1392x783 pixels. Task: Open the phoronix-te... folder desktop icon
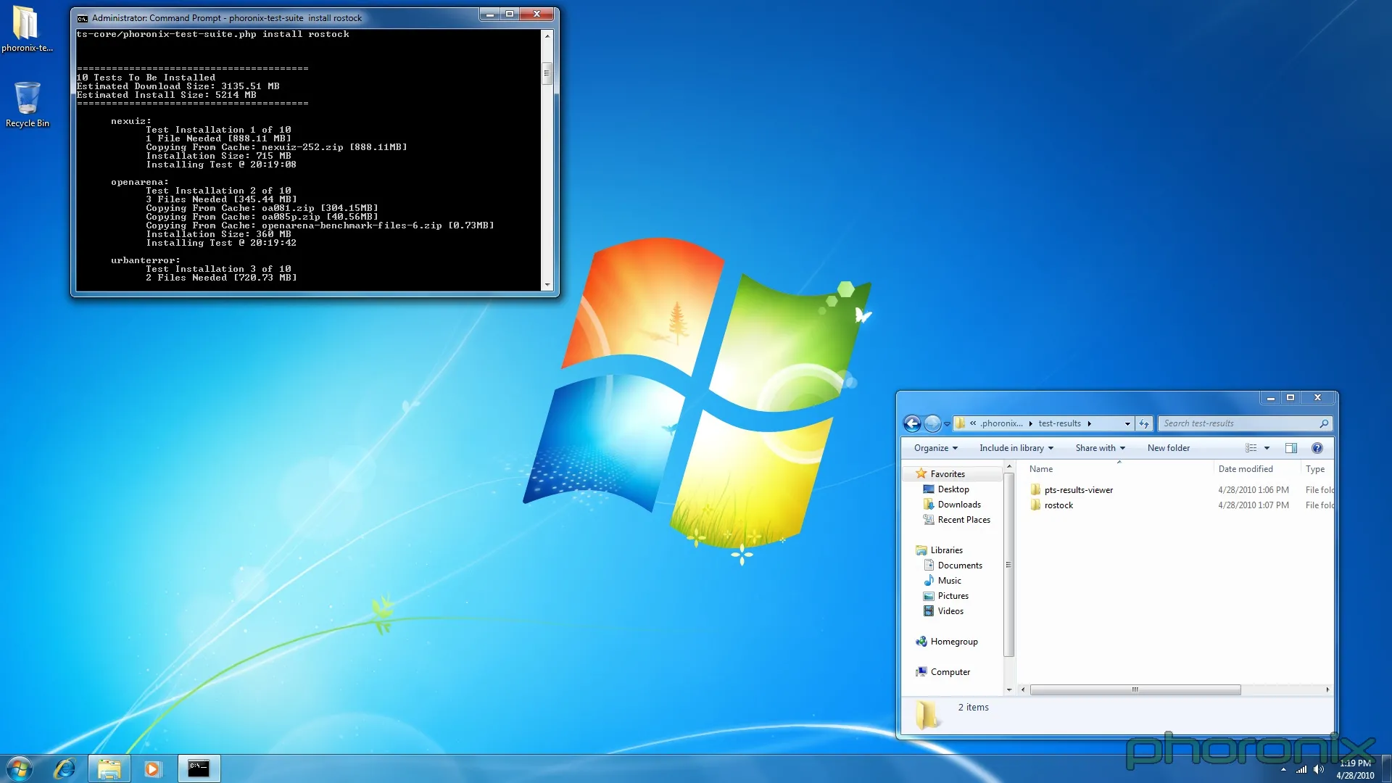27,29
